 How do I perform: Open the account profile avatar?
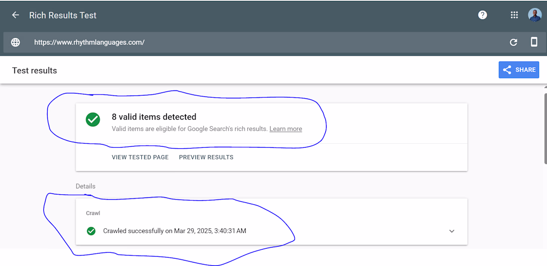pos(535,15)
